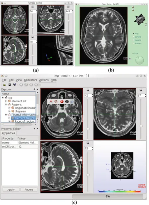
Task: Click the Revert button
Action: click(29, 190)
